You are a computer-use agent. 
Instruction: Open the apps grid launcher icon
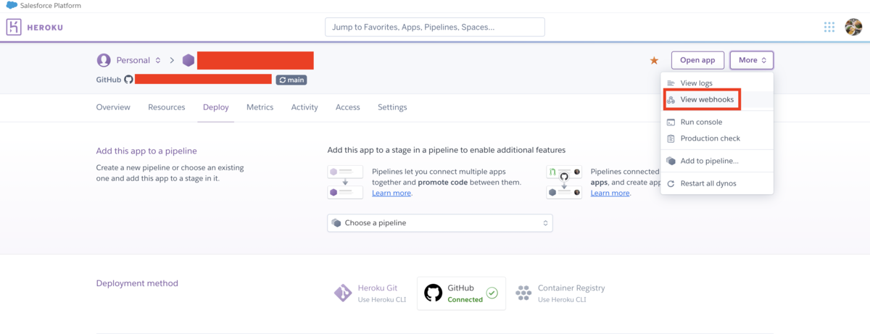pyautogui.click(x=829, y=28)
